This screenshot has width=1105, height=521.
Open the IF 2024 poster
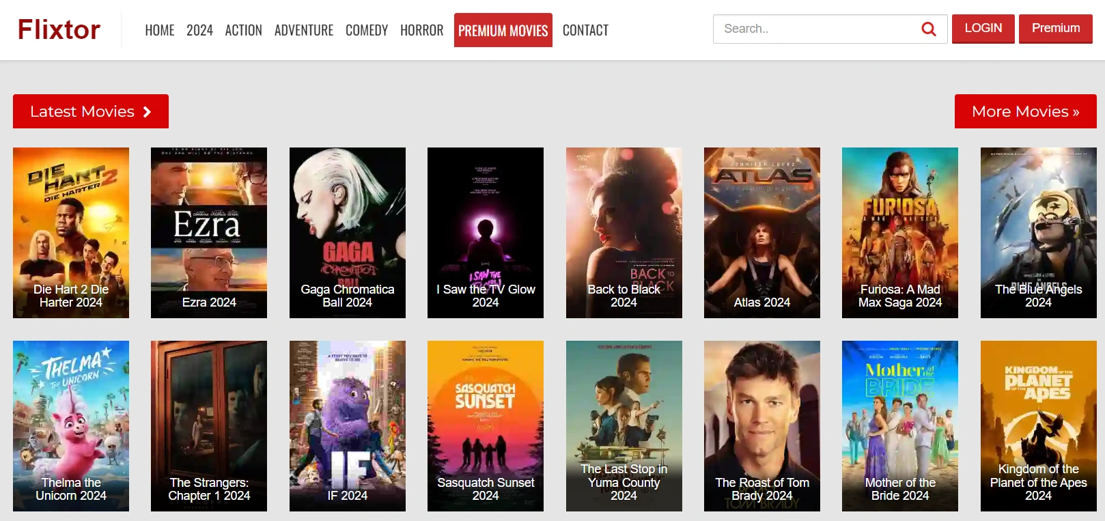(348, 426)
